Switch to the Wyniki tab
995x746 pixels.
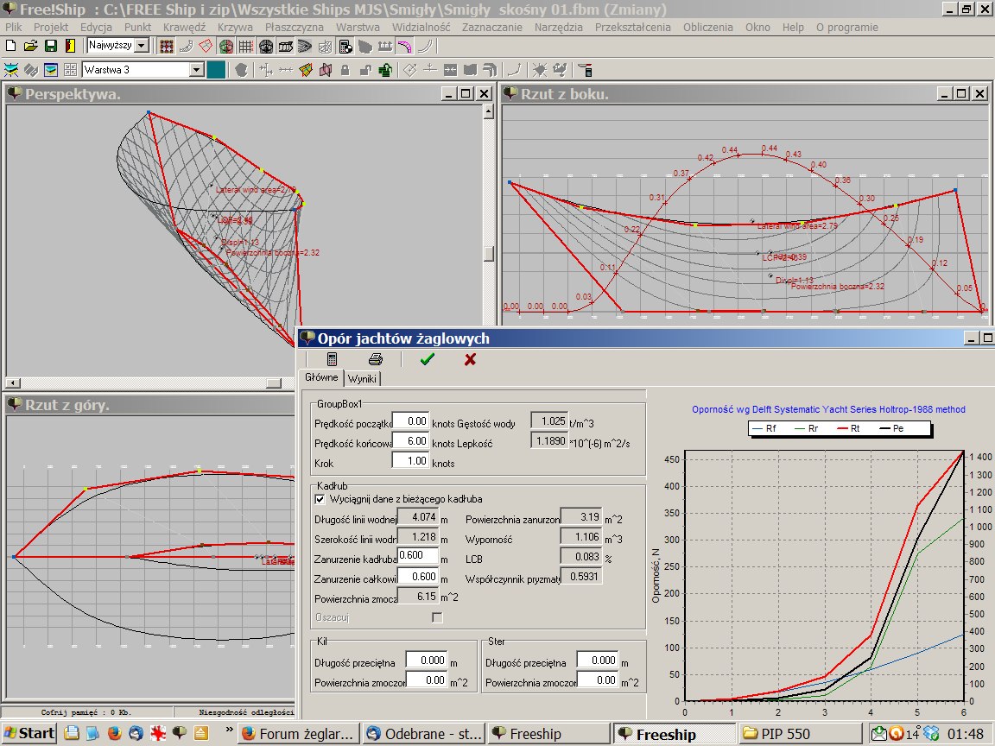[362, 378]
